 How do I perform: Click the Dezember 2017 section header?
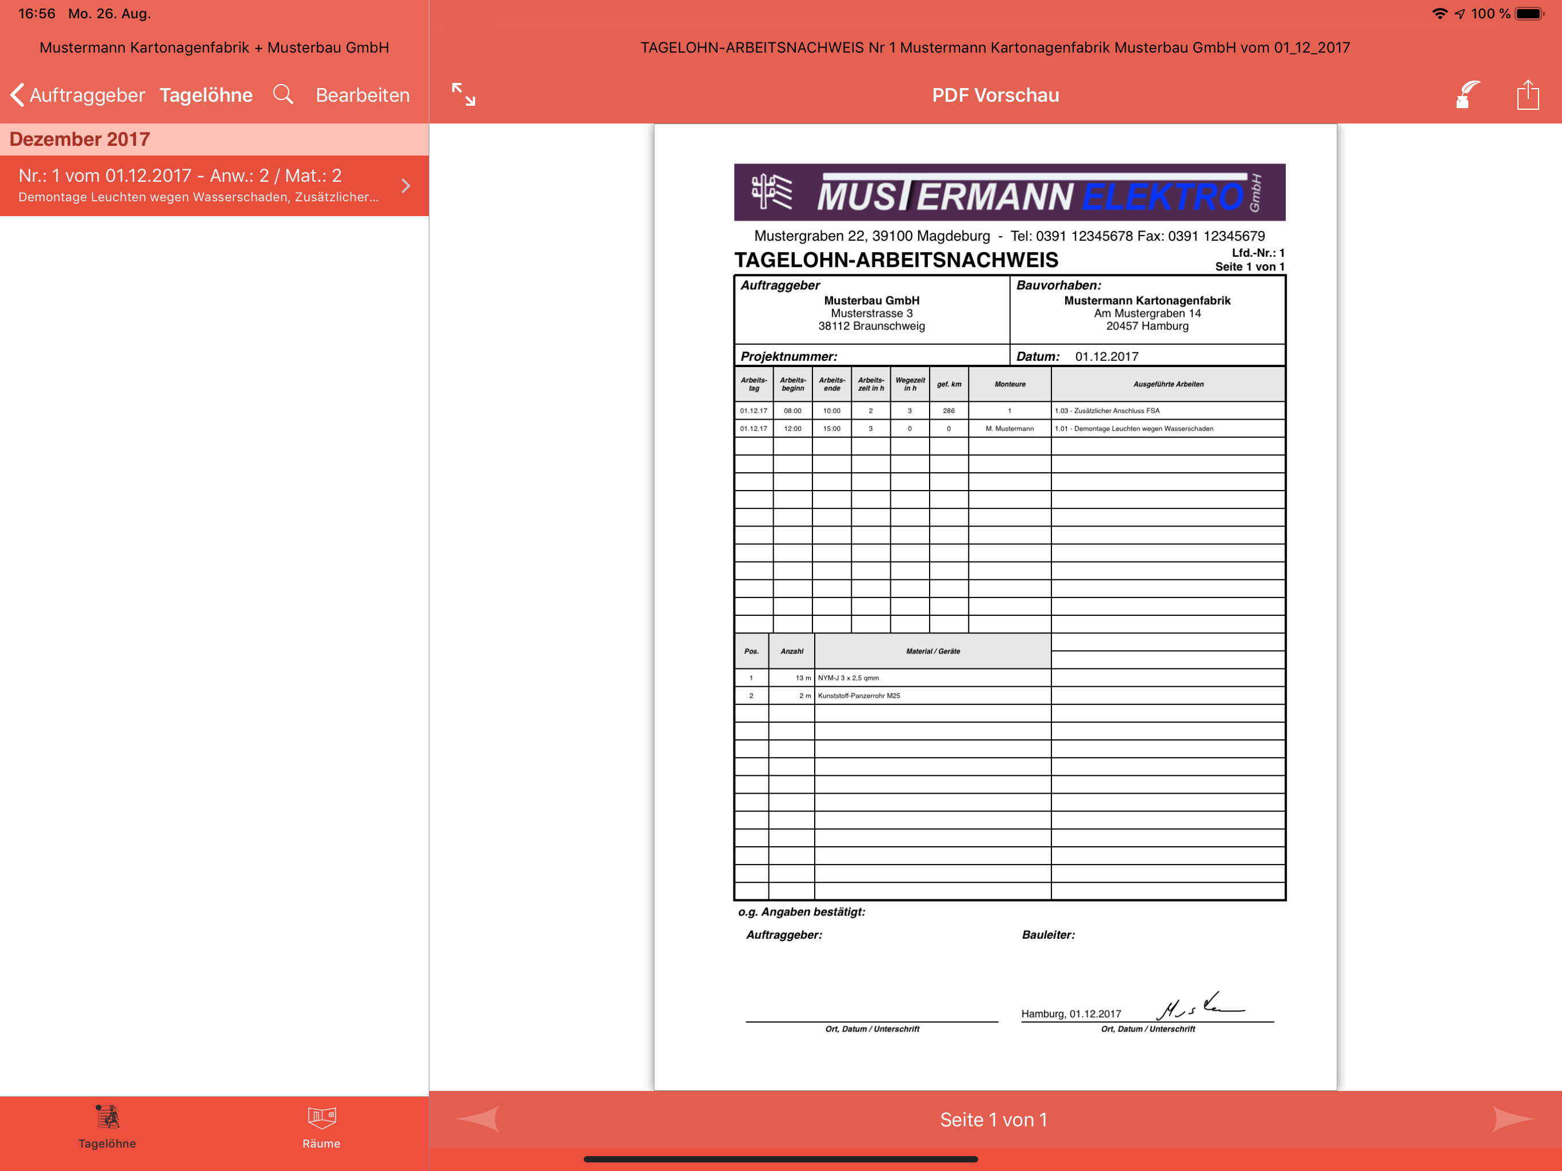pos(80,139)
